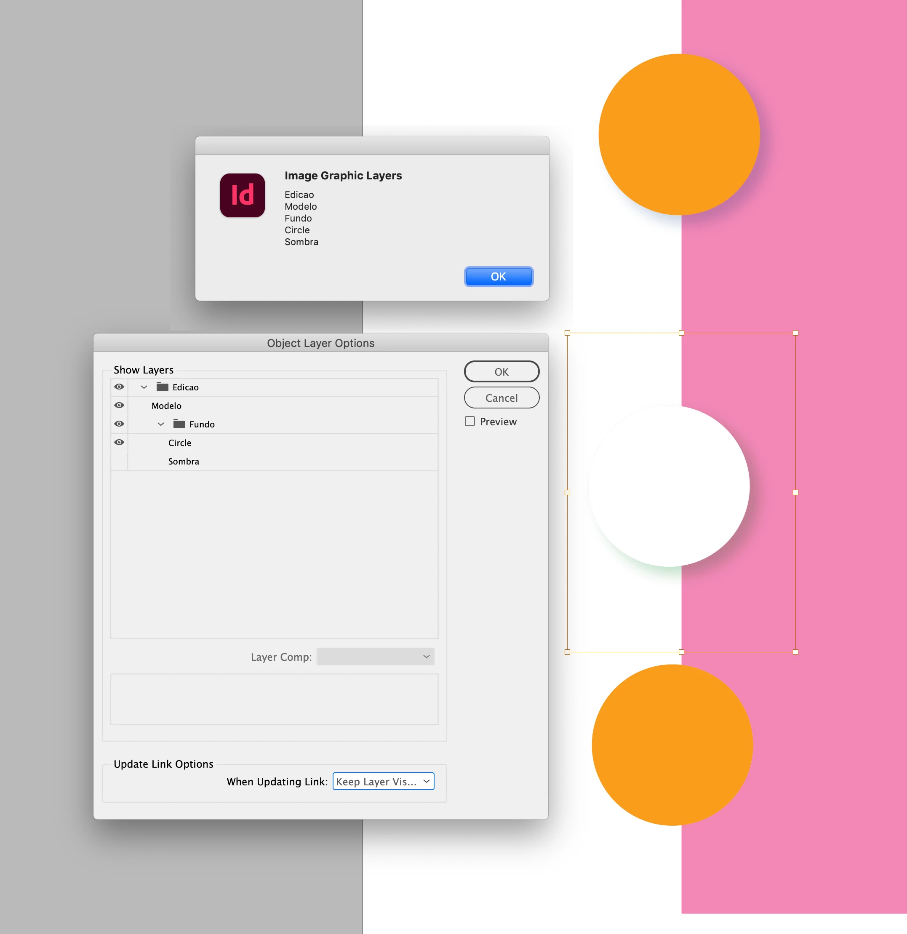Select the Sombra layer row
This screenshot has width=907, height=934.
[184, 461]
